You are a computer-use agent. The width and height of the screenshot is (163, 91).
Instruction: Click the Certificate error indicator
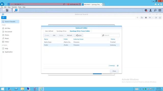pyautogui.click(x=73, y=4)
